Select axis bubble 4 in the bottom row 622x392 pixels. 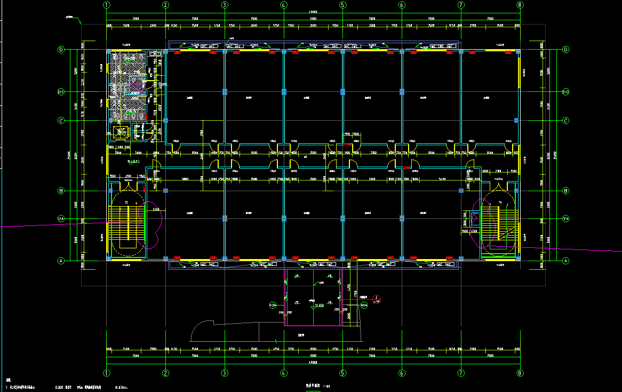[x=283, y=373]
